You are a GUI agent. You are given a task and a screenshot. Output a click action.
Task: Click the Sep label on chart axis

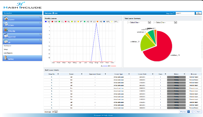[96, 63]
